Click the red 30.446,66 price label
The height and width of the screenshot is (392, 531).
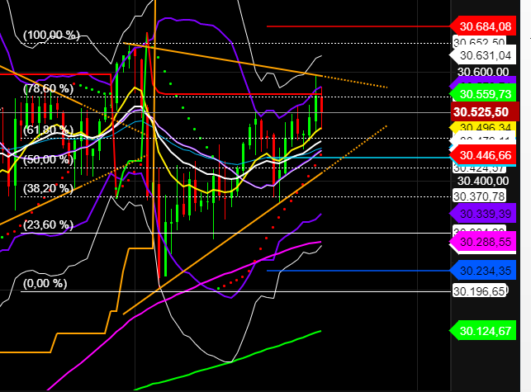[x=483, y=155]
